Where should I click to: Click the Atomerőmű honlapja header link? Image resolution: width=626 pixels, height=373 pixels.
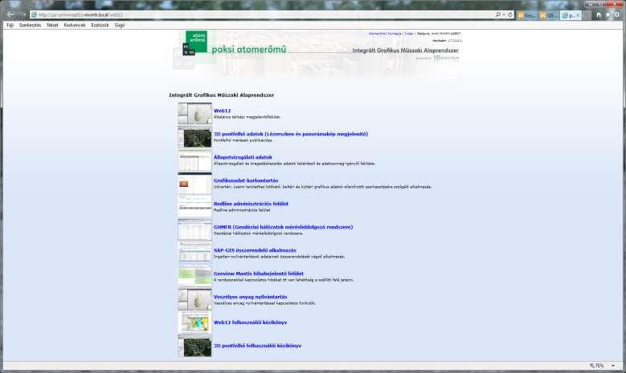point(385,34)
